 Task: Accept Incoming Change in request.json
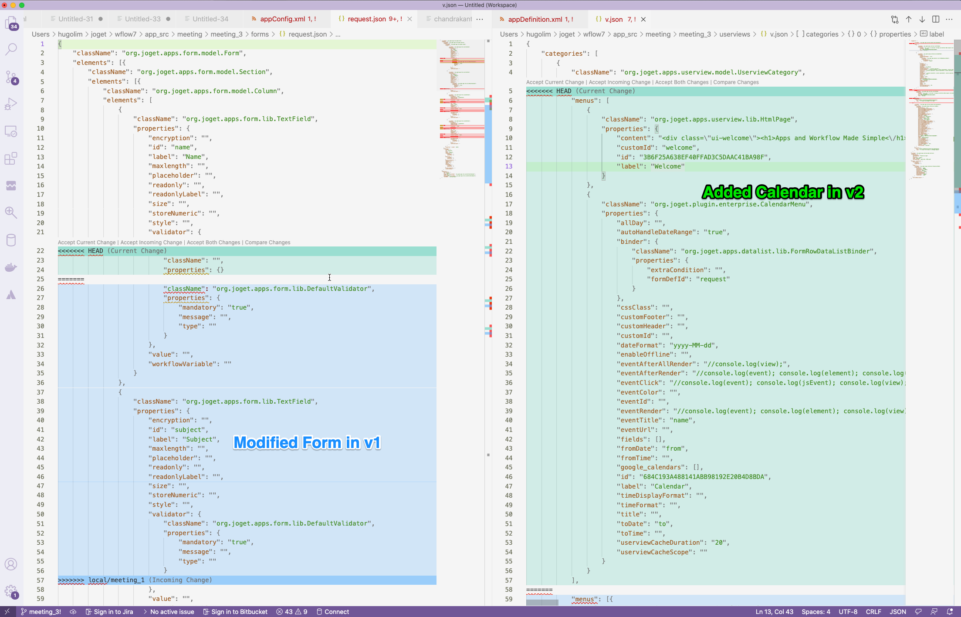pos(151,243)
